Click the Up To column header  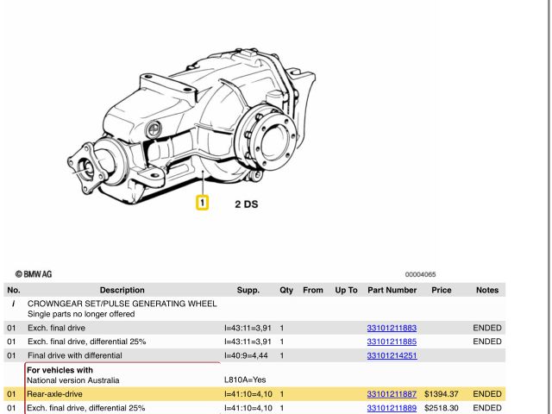coord(346,291)
